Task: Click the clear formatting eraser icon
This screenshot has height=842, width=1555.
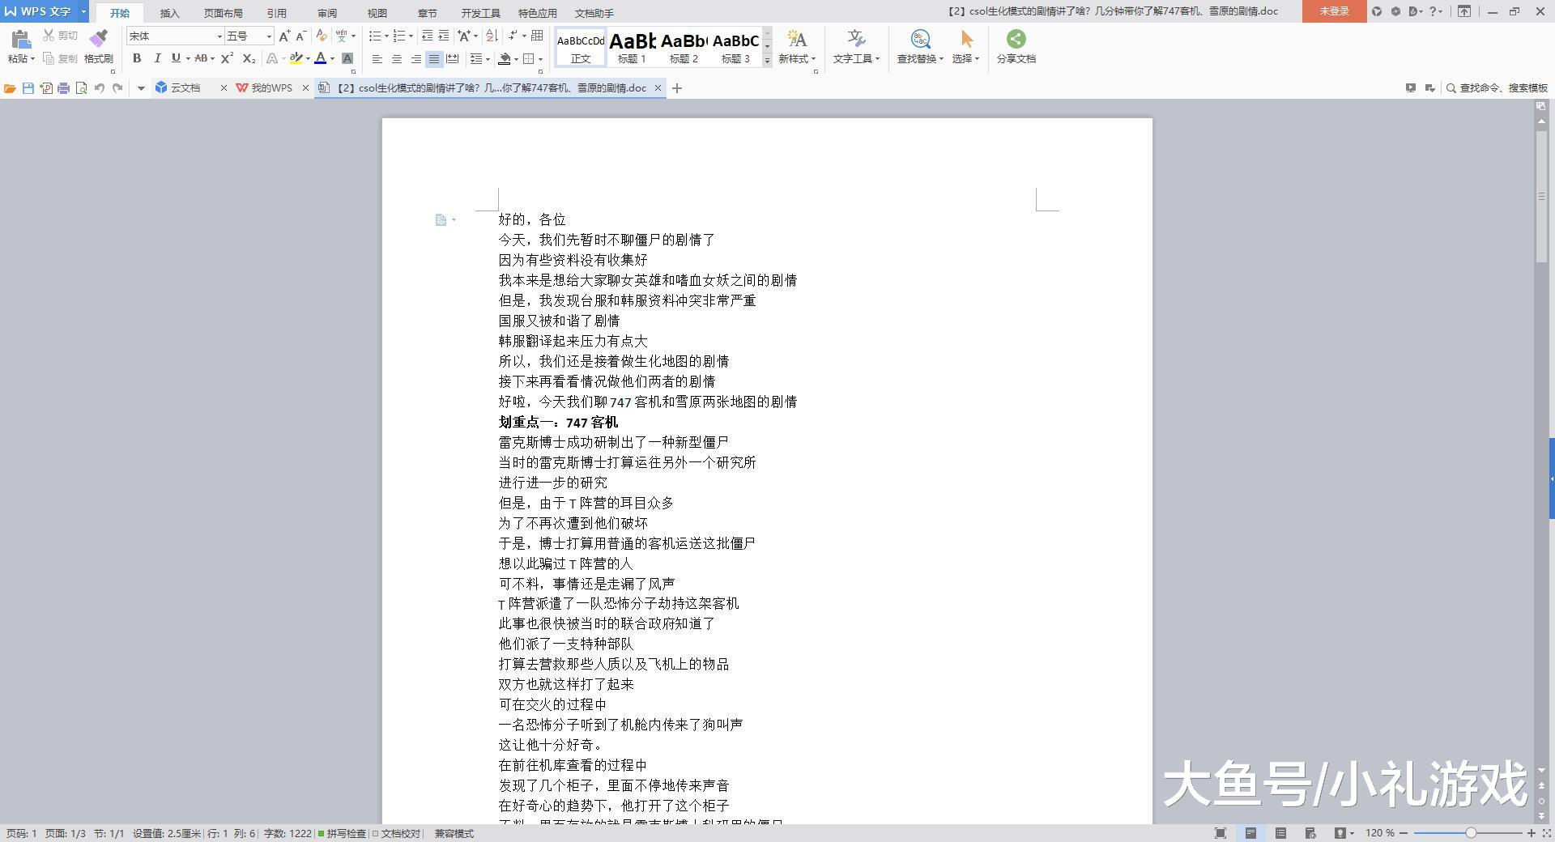Action: tap(322, 36)
